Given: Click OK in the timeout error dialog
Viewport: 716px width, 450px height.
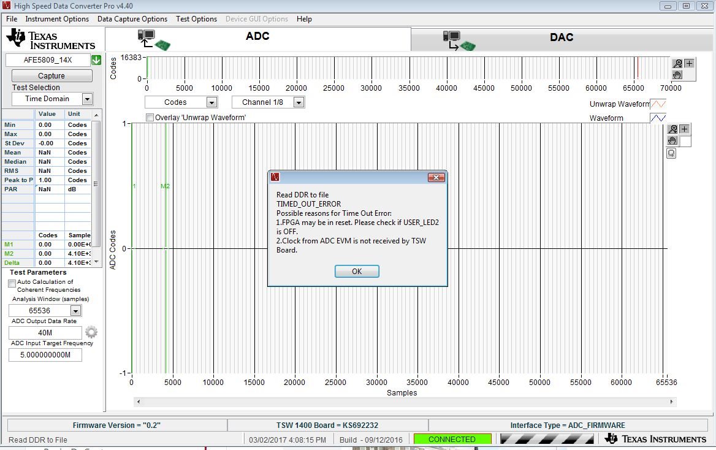Looking at the screenshot, I should click(357, 272).
